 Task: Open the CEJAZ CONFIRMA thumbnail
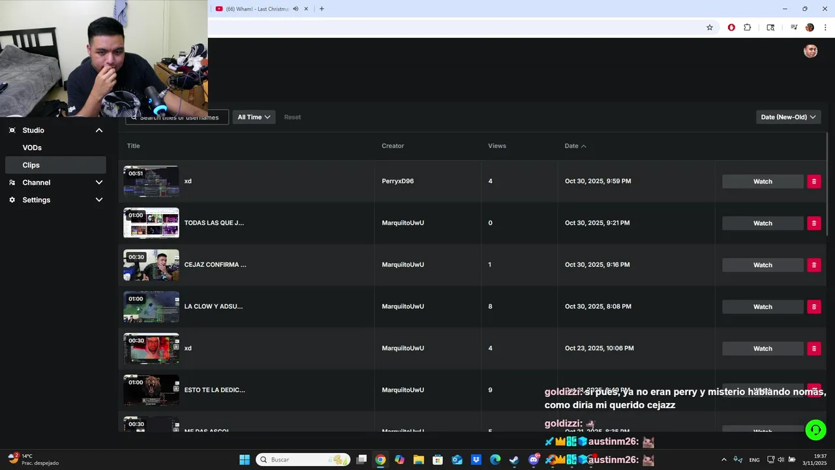(x=151, y=265)
